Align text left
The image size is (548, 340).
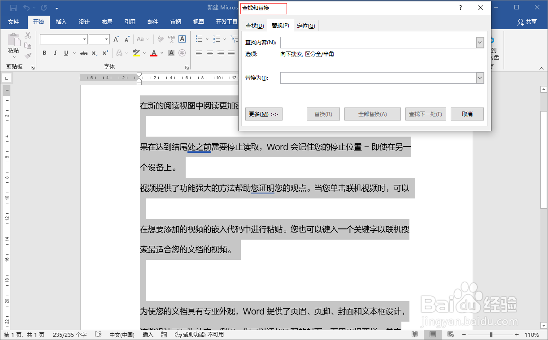pyautogui.click(x=199, y=53)
